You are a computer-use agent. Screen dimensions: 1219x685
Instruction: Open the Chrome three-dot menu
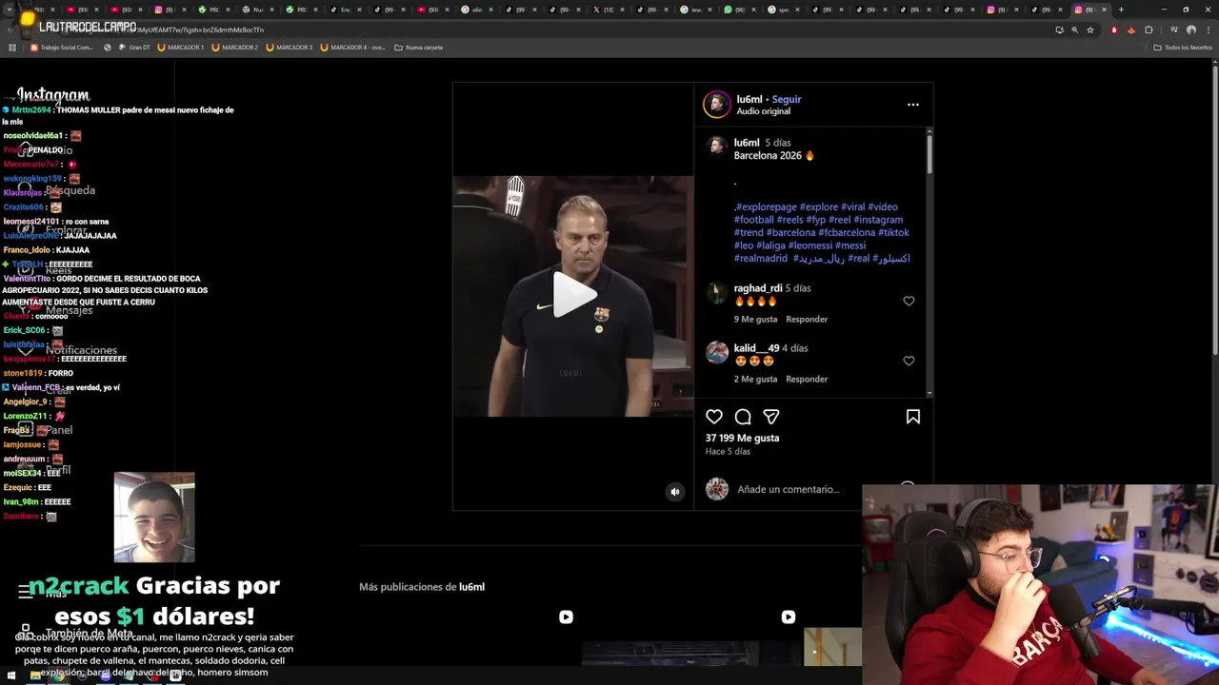pos(1207,29)
